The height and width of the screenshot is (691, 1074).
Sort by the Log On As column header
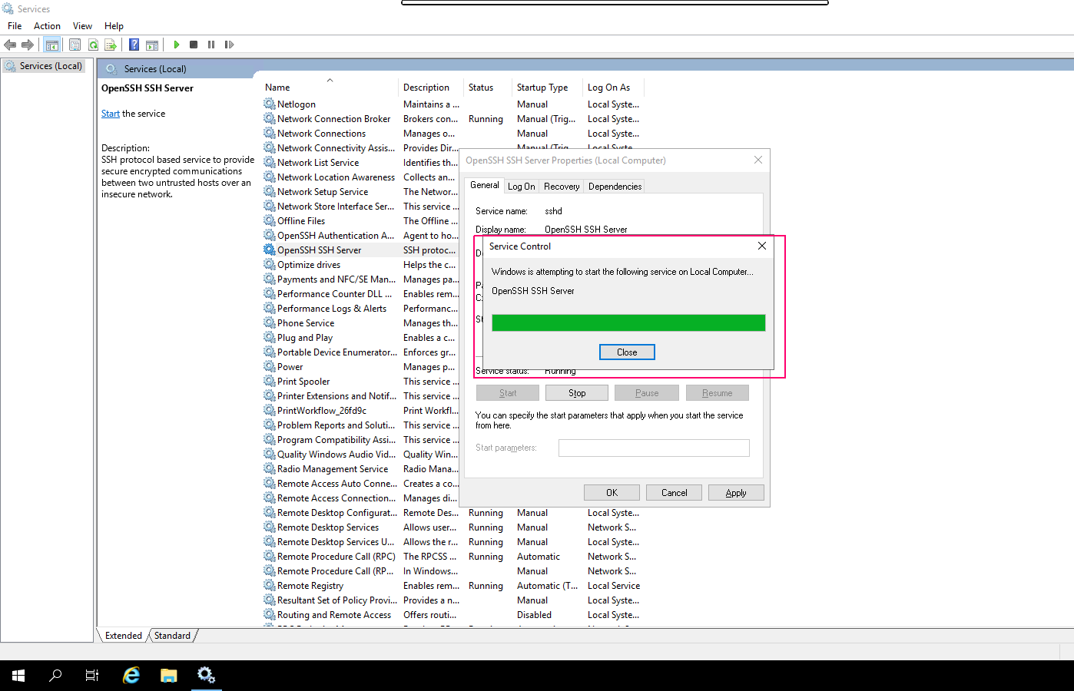[x=613, y=88]
